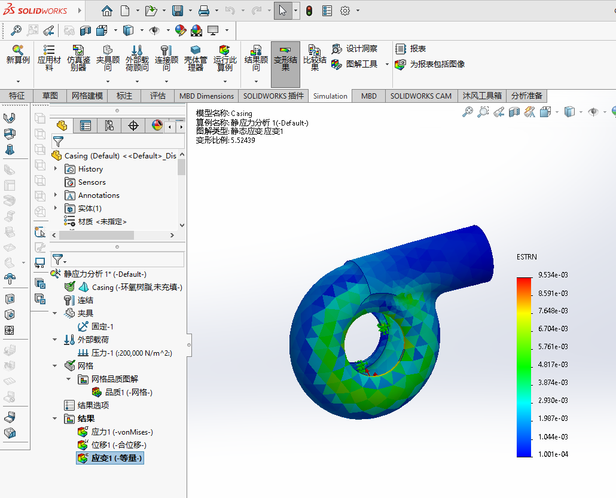Switch to the MBD Dimensions tab
616x498 pixels.
[x=206, y=96]
